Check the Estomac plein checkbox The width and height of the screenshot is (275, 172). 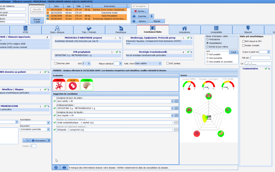(56, 63)
